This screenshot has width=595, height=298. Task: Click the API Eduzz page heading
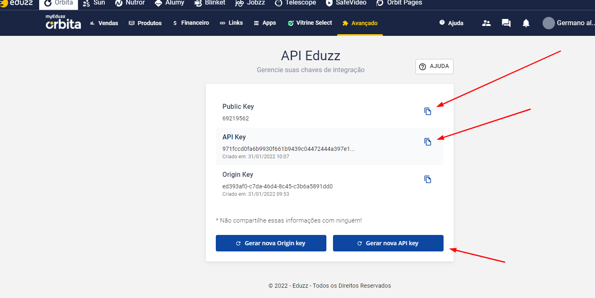(311, 56)
